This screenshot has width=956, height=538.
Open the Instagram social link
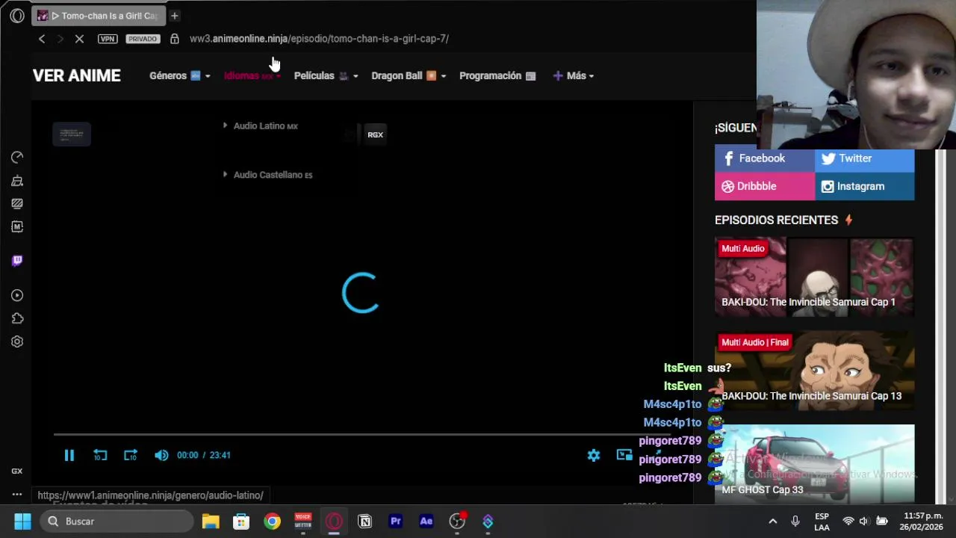point(864,186)
